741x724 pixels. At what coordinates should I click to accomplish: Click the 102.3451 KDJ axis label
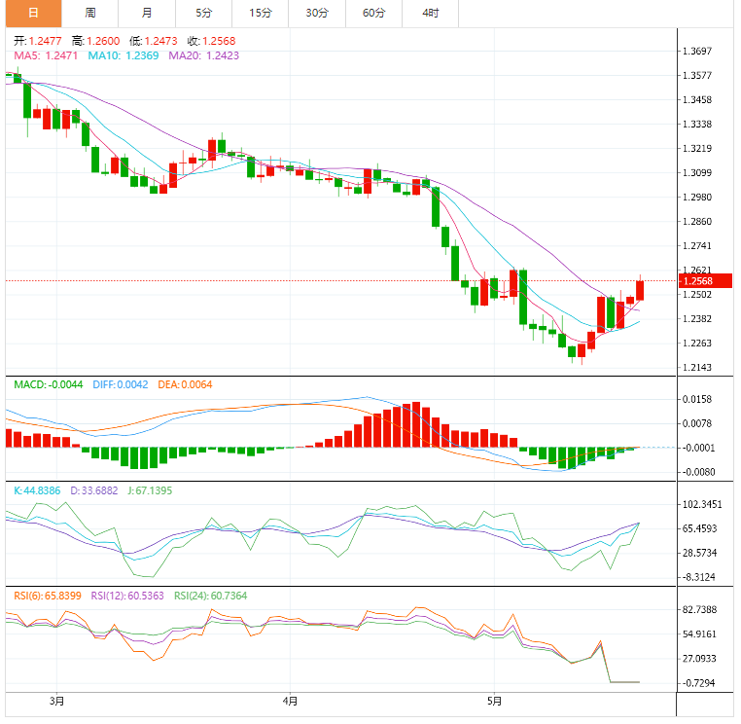click(702, 505)
